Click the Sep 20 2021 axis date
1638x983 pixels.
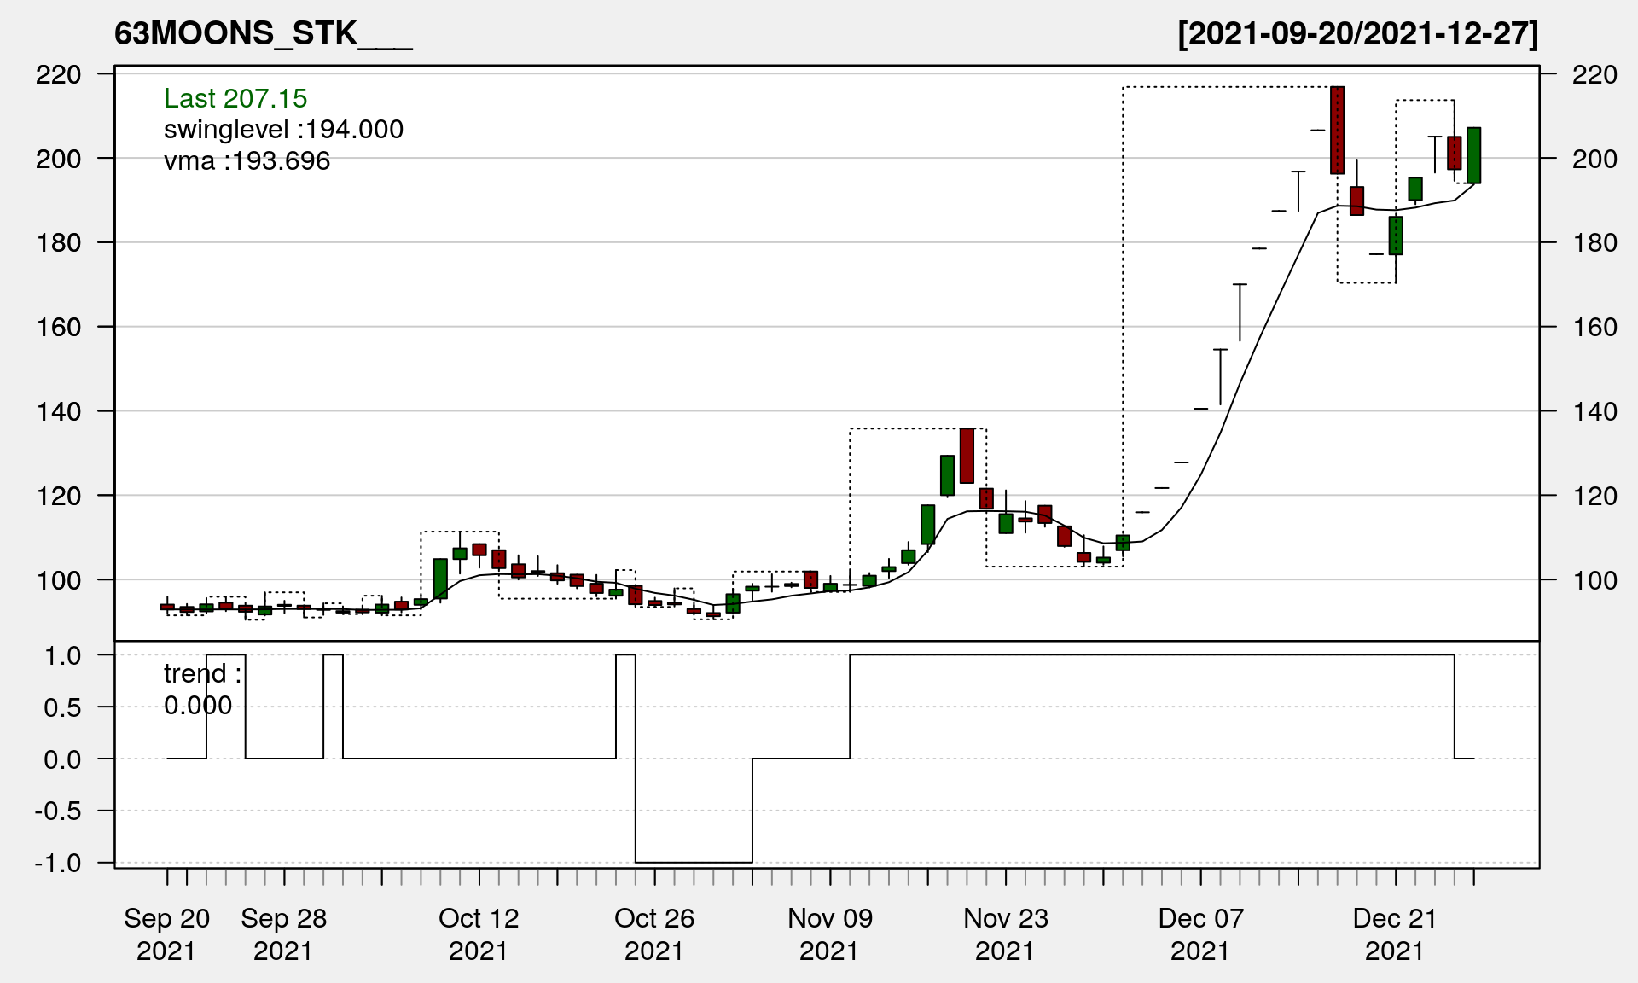coord(166,934)
